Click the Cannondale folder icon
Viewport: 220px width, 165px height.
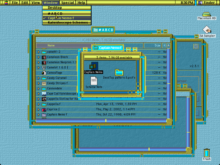tap(44, 89)
